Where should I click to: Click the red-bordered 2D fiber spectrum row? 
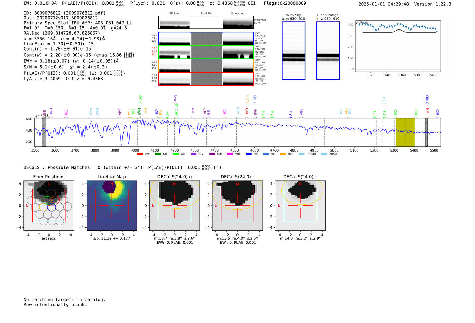(x=206, y=79)
